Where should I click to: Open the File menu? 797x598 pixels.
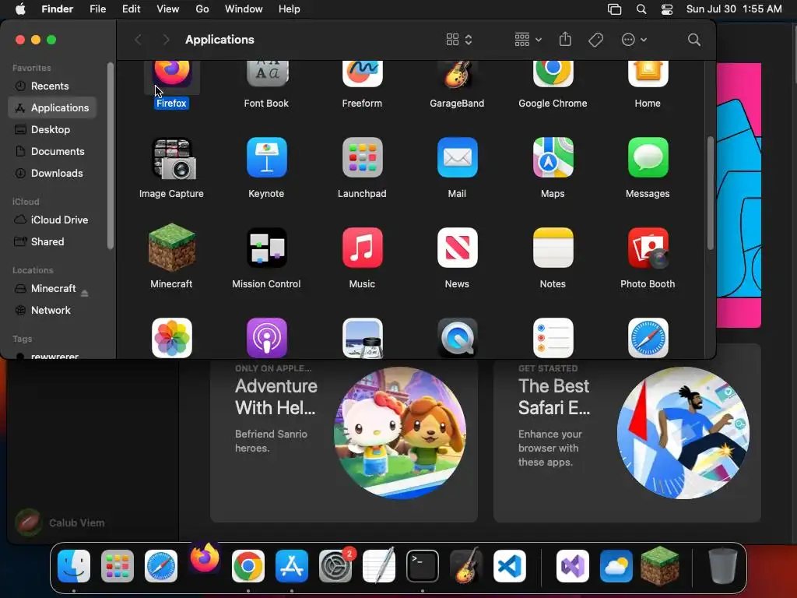point(97,9)
